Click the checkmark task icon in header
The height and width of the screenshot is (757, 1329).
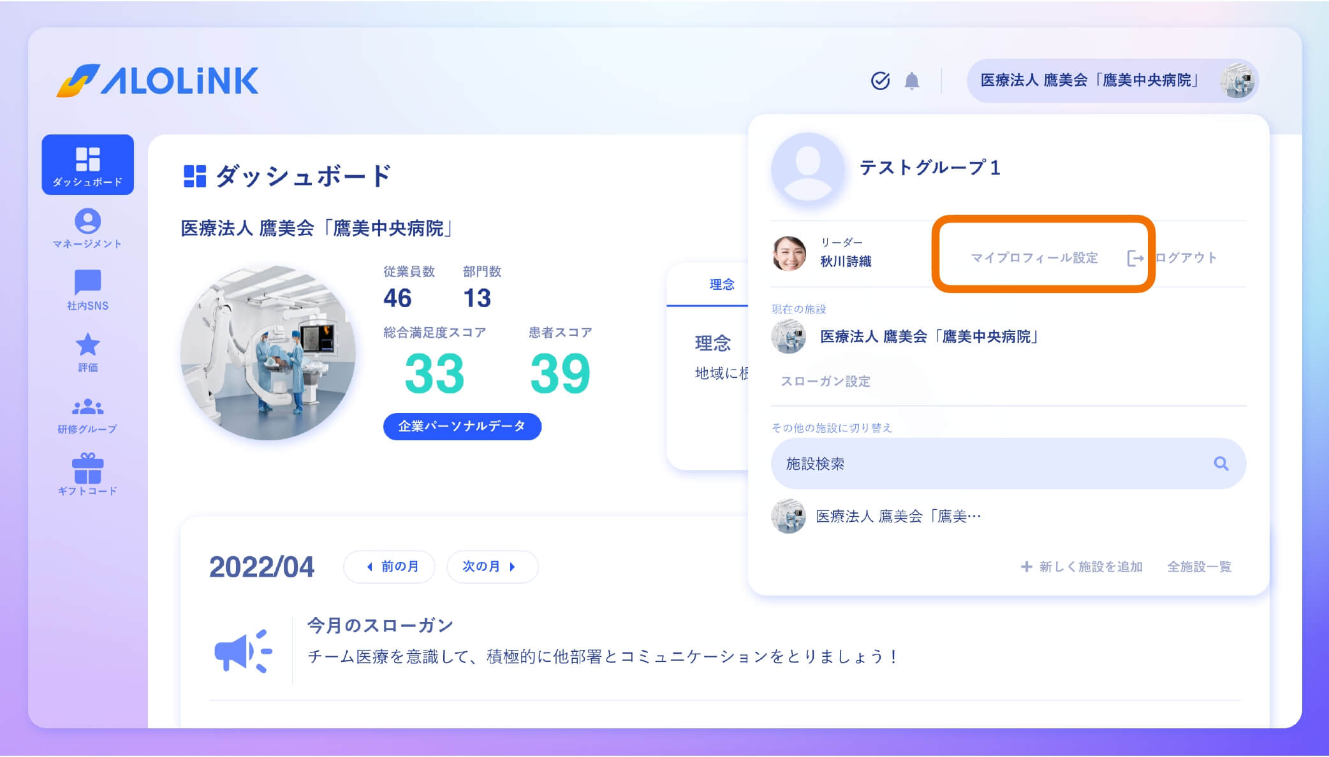[881, 80]
